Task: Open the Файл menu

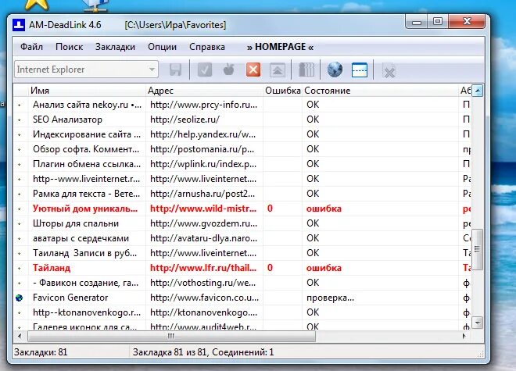Action: 31,47
